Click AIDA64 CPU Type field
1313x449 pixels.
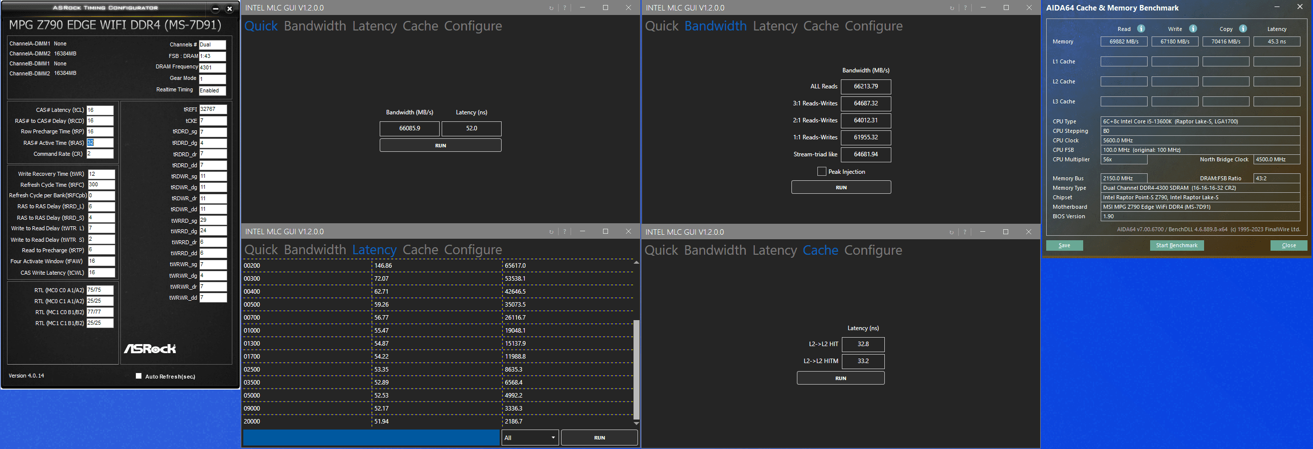click(x=1201, y=121)
